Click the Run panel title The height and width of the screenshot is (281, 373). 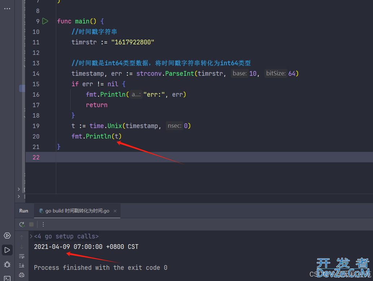pyautogui.click(x=23, y=211)
